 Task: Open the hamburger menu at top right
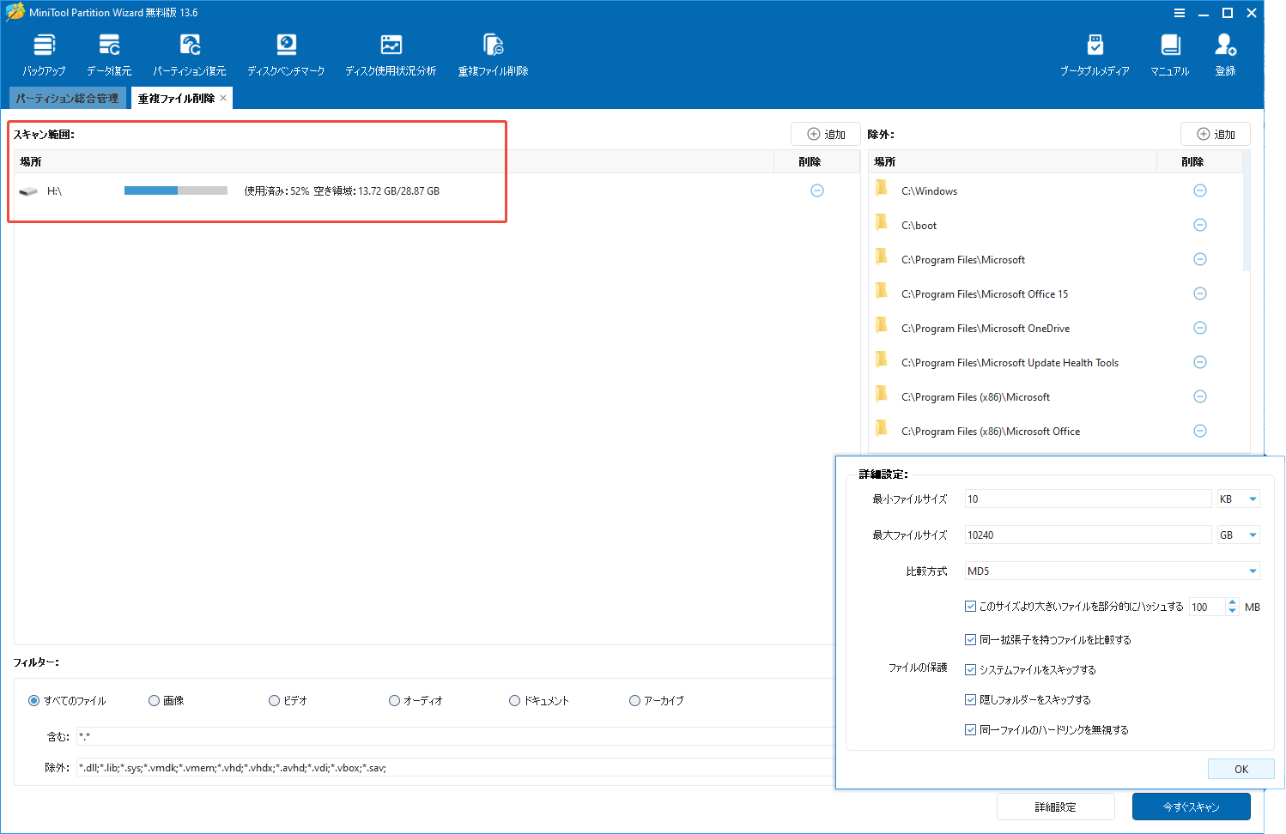click(1180, 12)
